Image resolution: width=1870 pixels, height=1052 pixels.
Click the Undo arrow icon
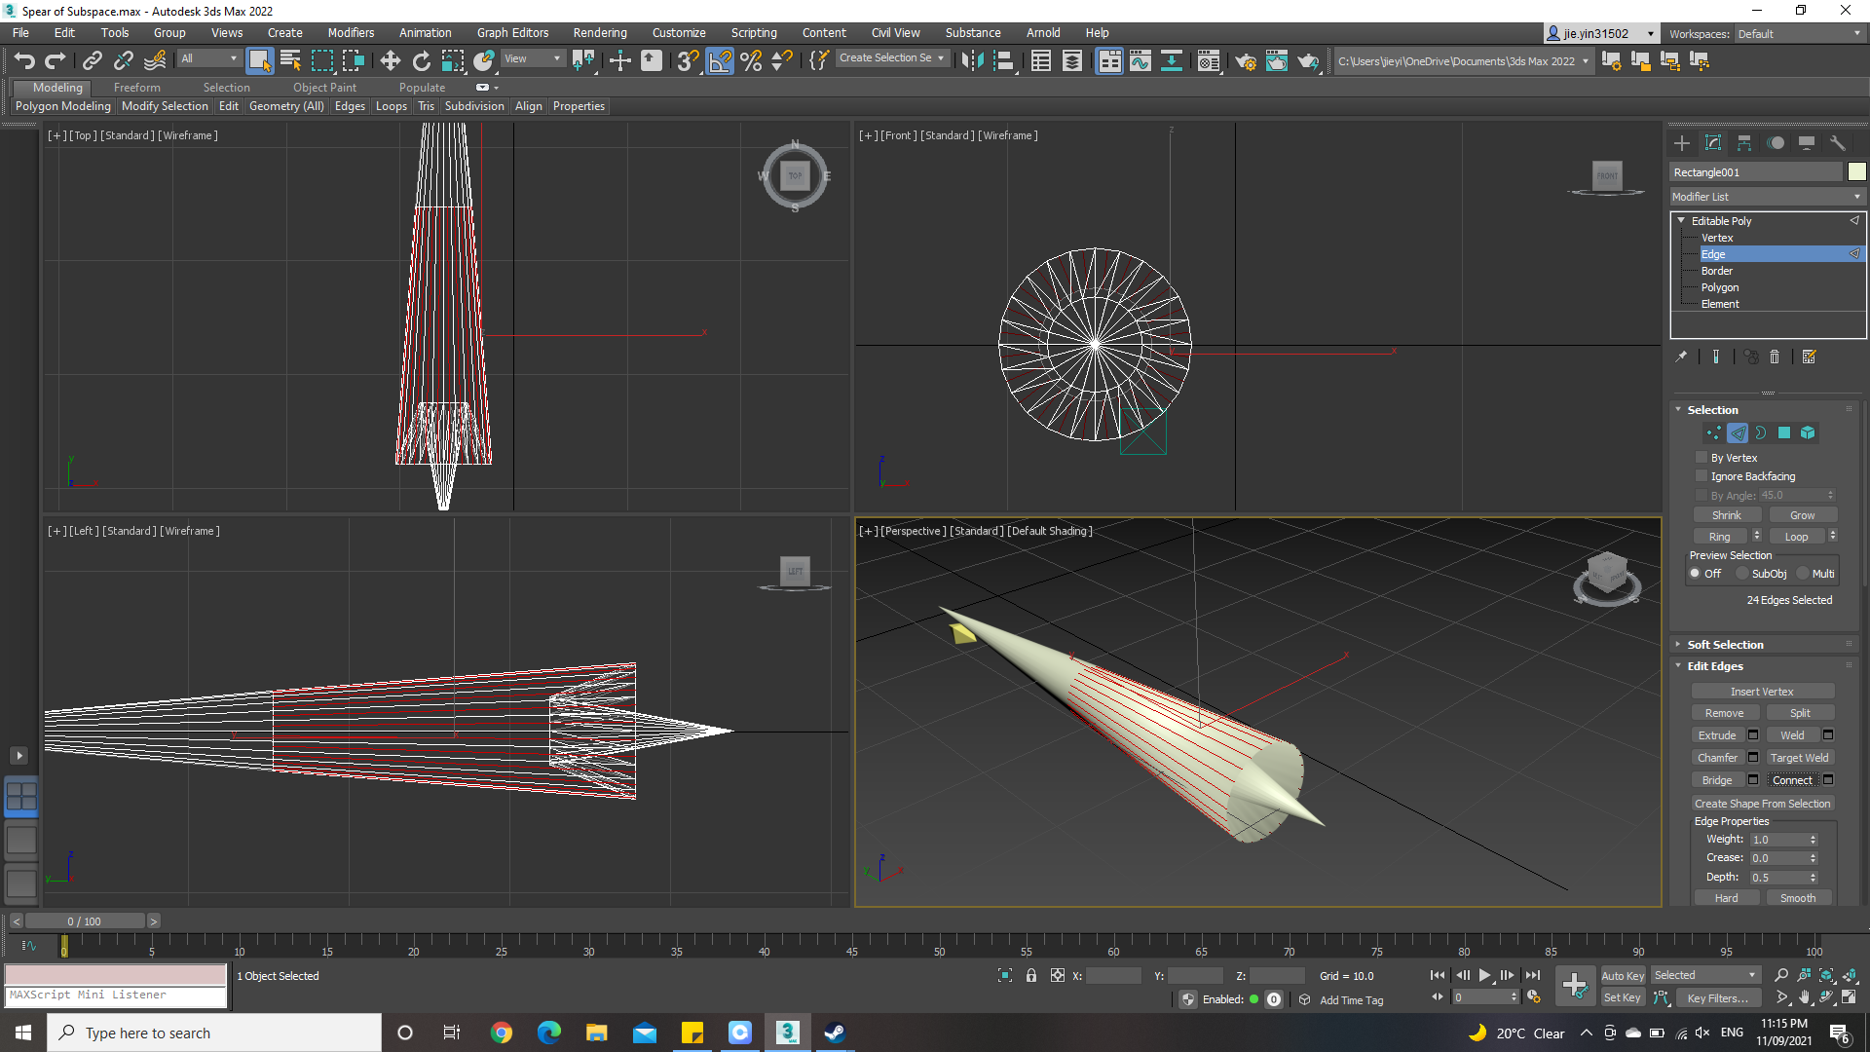coord(24,60)
